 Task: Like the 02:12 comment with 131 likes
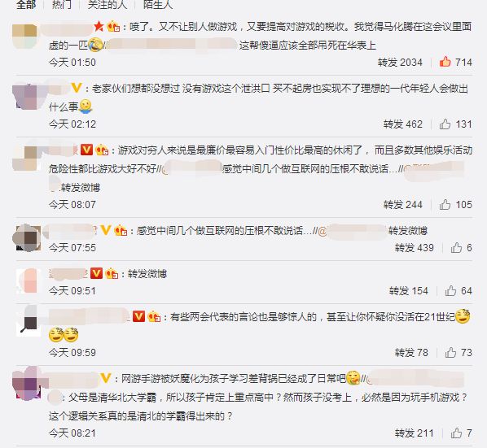(445, 124)
